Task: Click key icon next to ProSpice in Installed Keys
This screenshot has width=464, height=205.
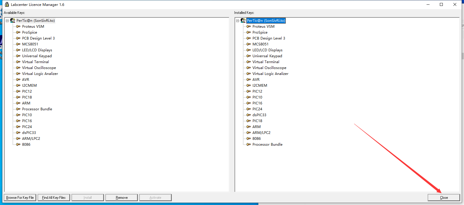Action: click(x=249, y=32)
